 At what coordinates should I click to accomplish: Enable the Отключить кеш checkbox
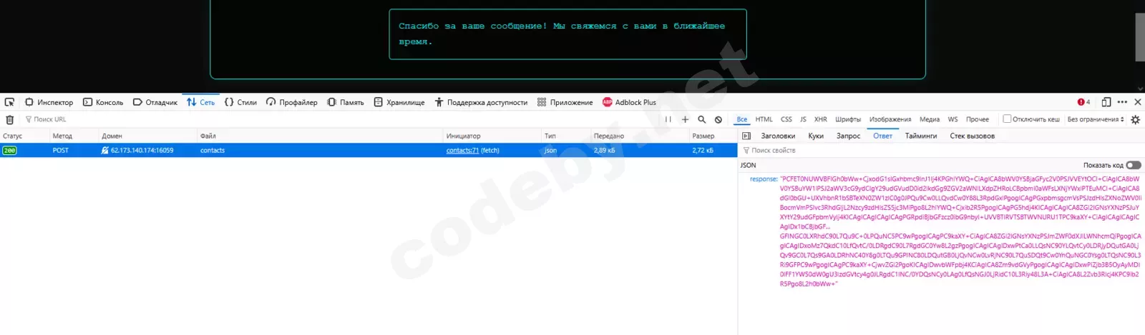point(1007,119)
